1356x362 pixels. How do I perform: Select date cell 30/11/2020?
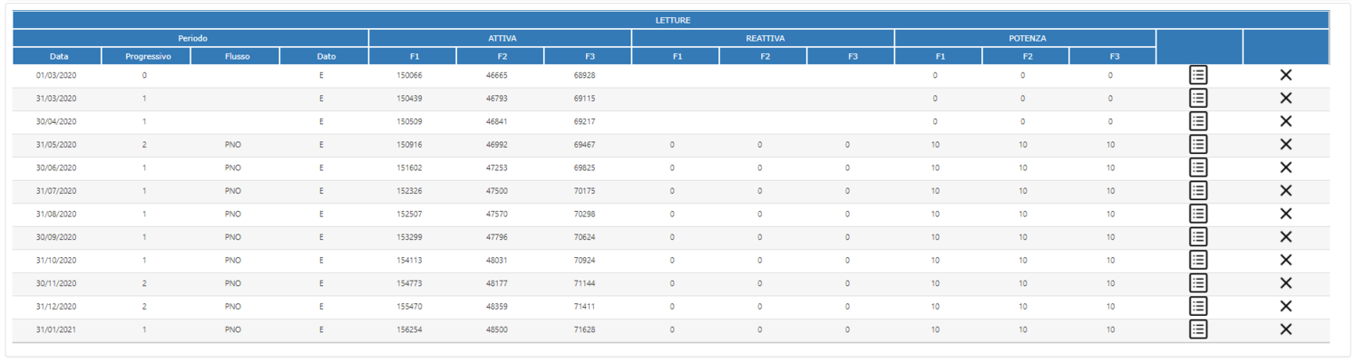click(56, 283)
